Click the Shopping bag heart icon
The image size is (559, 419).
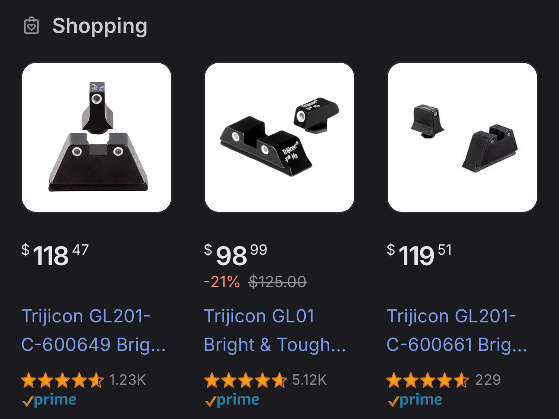tap(31, 26)
